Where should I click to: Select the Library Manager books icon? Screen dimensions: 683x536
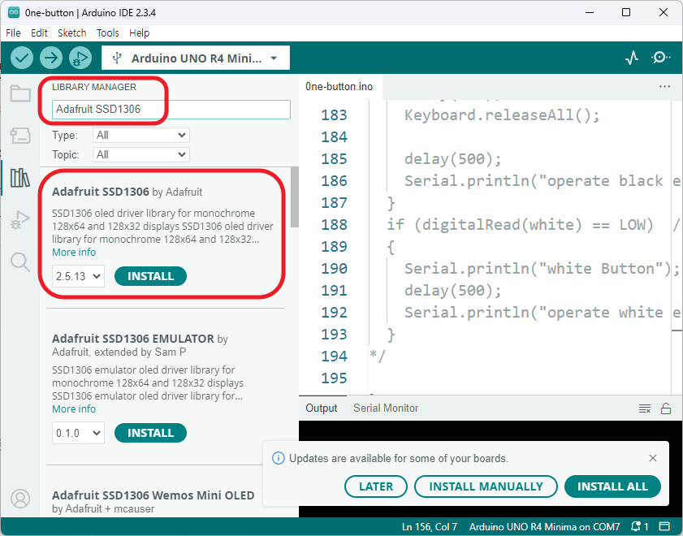(20, 178)
